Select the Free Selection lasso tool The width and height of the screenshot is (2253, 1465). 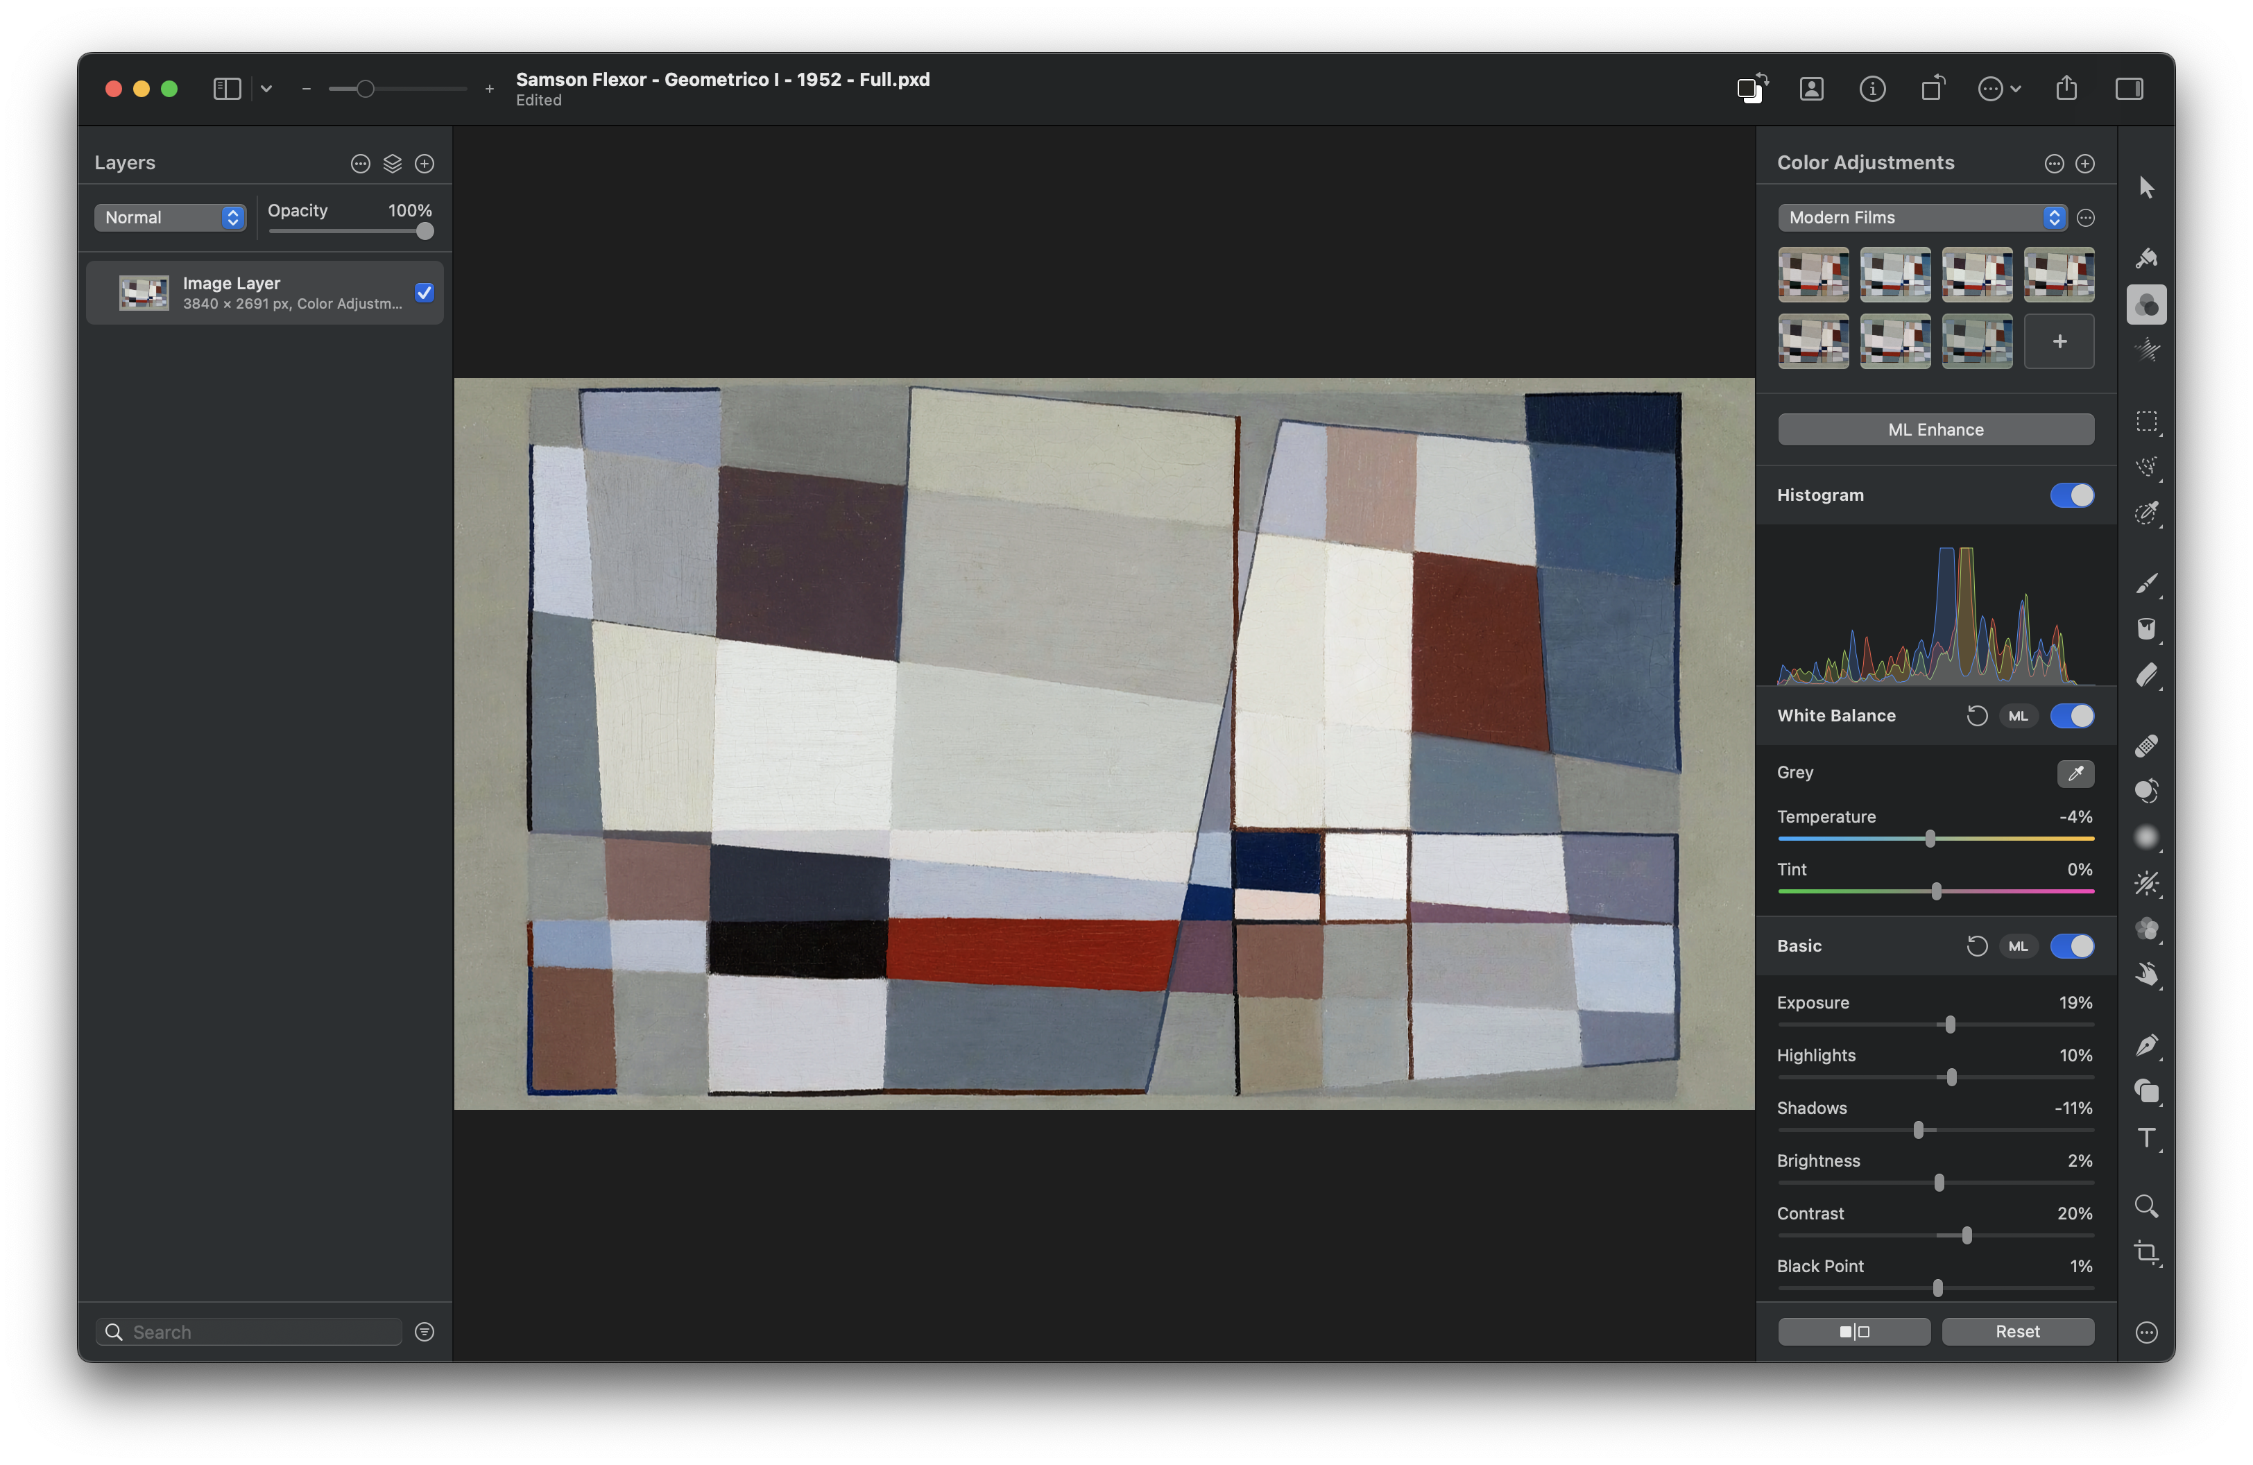2146,468
